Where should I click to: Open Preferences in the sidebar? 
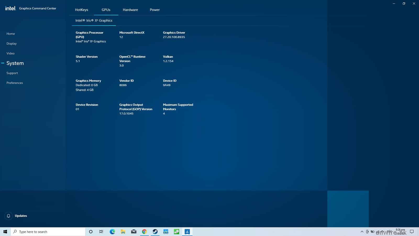click(x=15, y=83)
